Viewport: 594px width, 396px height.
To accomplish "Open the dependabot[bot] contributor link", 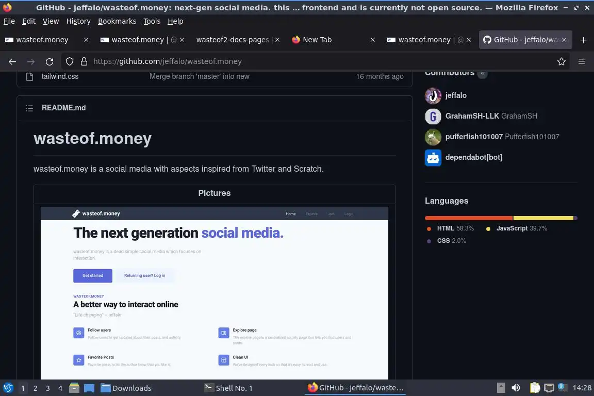I will 474,158.
